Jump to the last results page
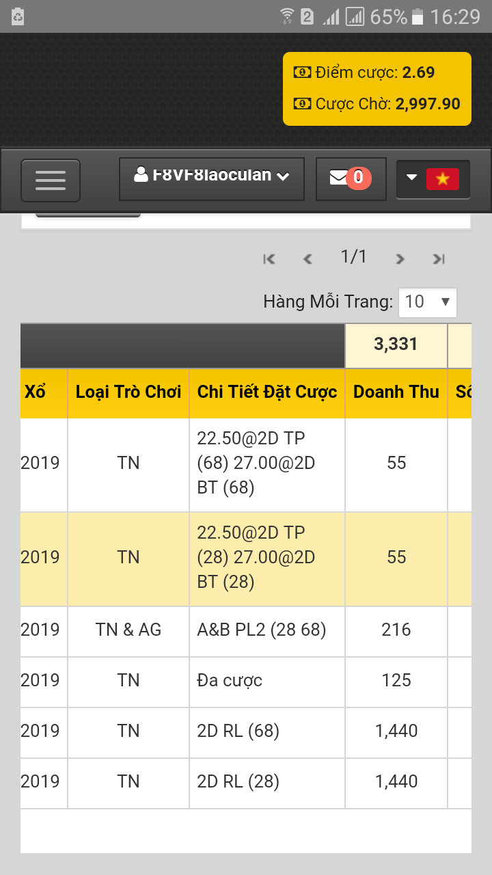 pyautogui.click(x=439, y=258)
